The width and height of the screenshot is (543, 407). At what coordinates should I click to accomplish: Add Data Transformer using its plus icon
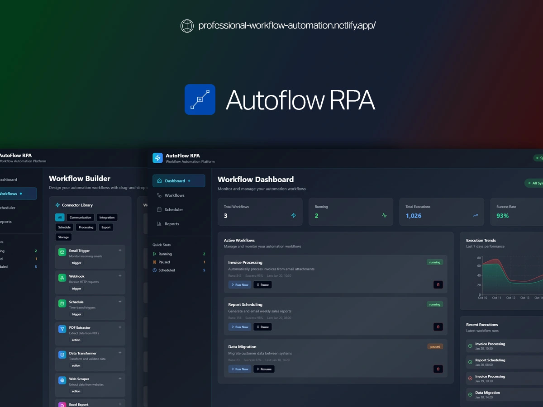[120, 353]
